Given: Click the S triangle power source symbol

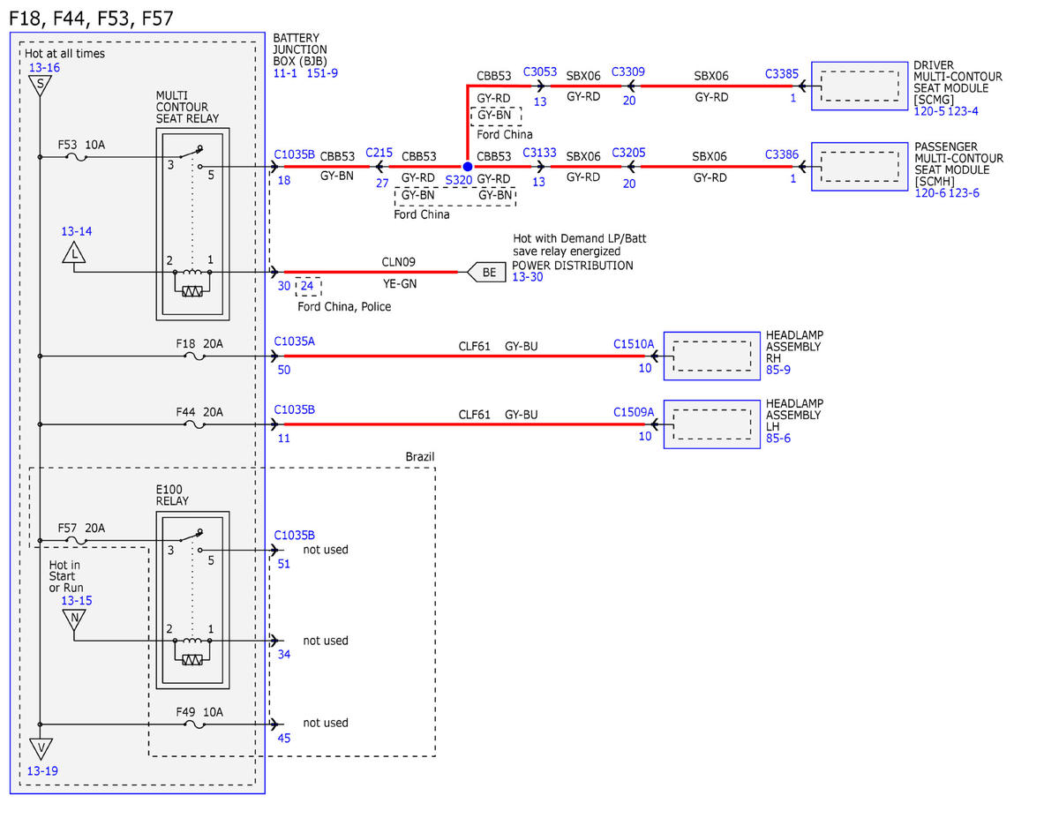Looking at the screenshot, I should pyautogui.click(x=40, y=85).
